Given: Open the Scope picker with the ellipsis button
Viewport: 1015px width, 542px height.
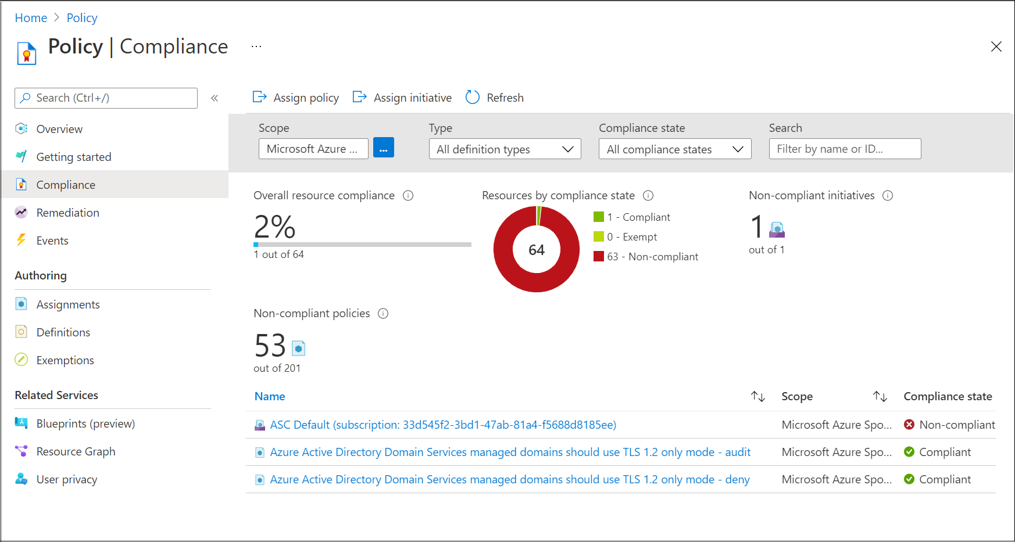Looking at the screenshot, I should 383,148.
